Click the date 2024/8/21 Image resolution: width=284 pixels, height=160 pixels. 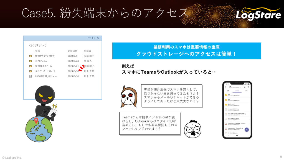click(73, 66)
